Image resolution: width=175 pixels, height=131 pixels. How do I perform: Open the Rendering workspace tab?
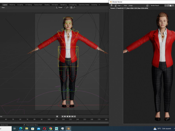pos(63,5)
